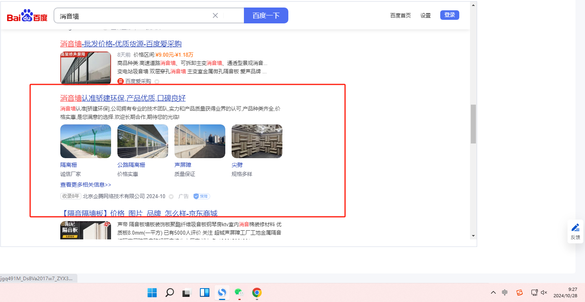Open WeChat from the taskbar
The height and width of the screenshot is (302, 585).
[238, 292]
